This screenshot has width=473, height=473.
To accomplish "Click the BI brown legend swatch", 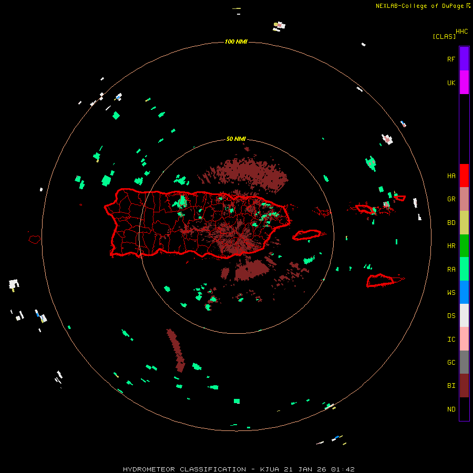I will click(464, 386).
